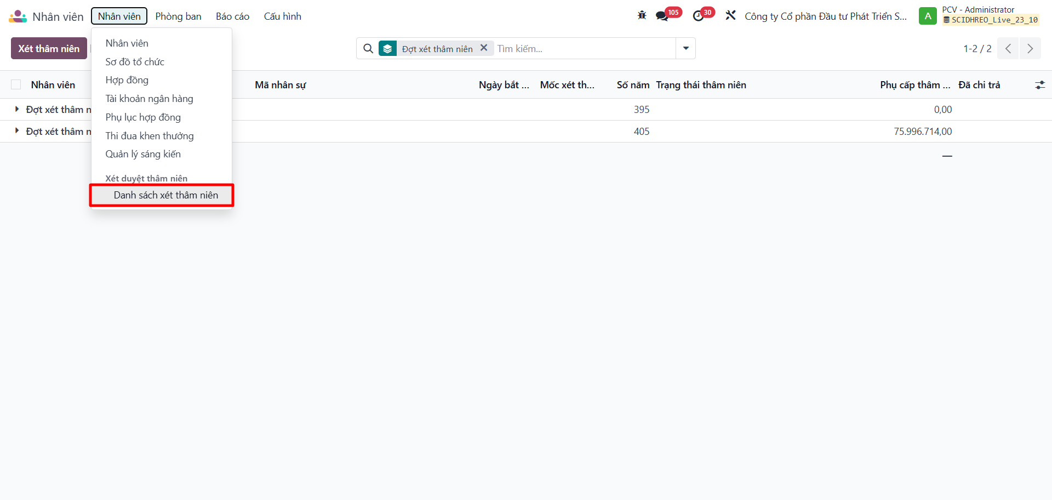Select Danh sách xét thâm niên entry
The width and height of the screenshot is (1052, 500).
point(162,195)
